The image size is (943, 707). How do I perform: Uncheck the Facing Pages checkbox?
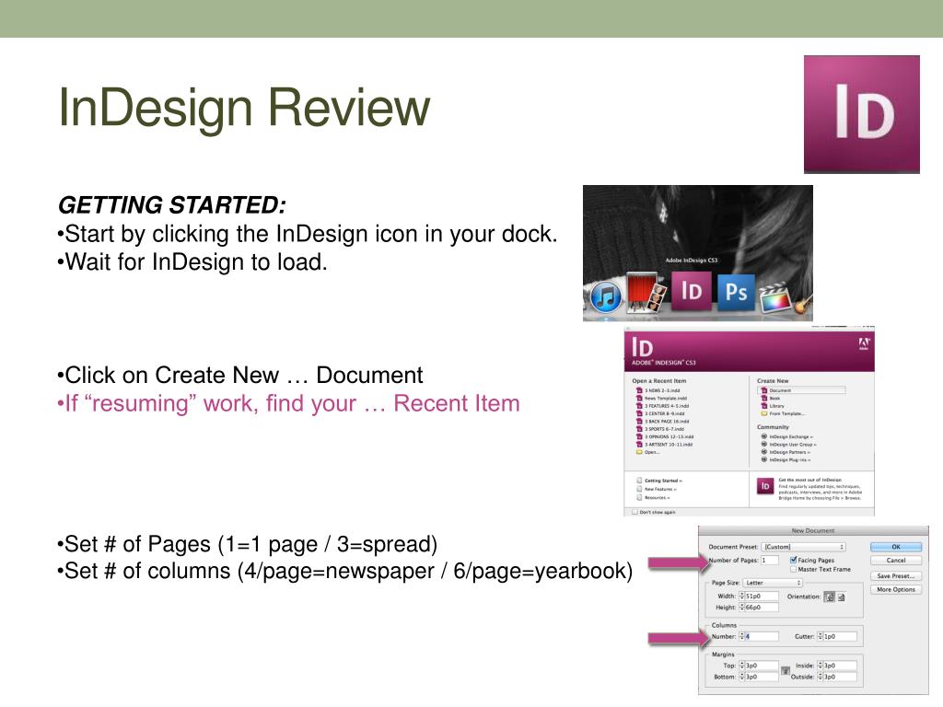click(x=793, y=561)
